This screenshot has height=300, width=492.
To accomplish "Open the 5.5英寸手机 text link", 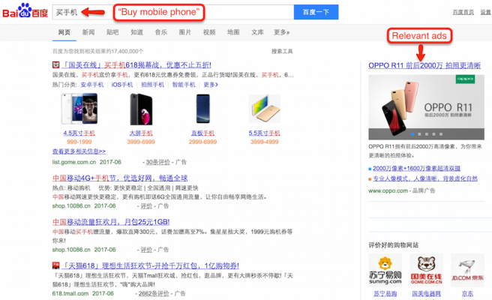I will click(265, 133).
